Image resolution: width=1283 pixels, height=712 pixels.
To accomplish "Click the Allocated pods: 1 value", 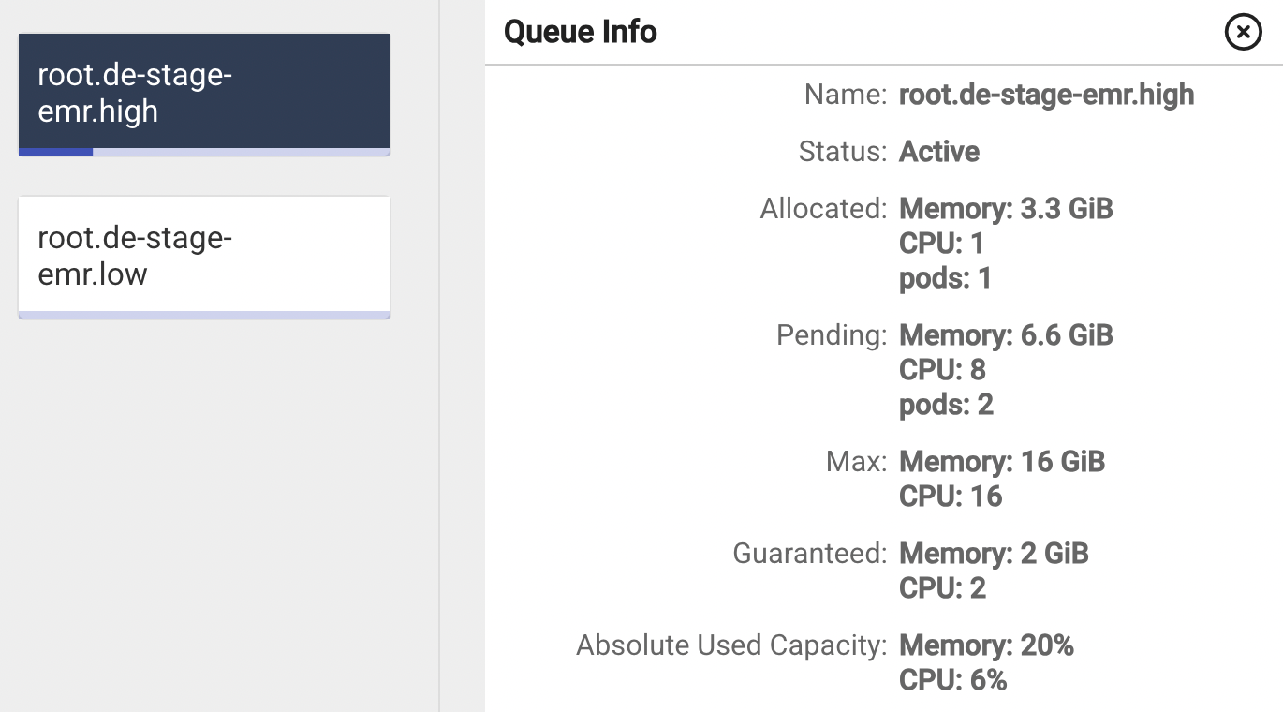I will coord(945,278).
